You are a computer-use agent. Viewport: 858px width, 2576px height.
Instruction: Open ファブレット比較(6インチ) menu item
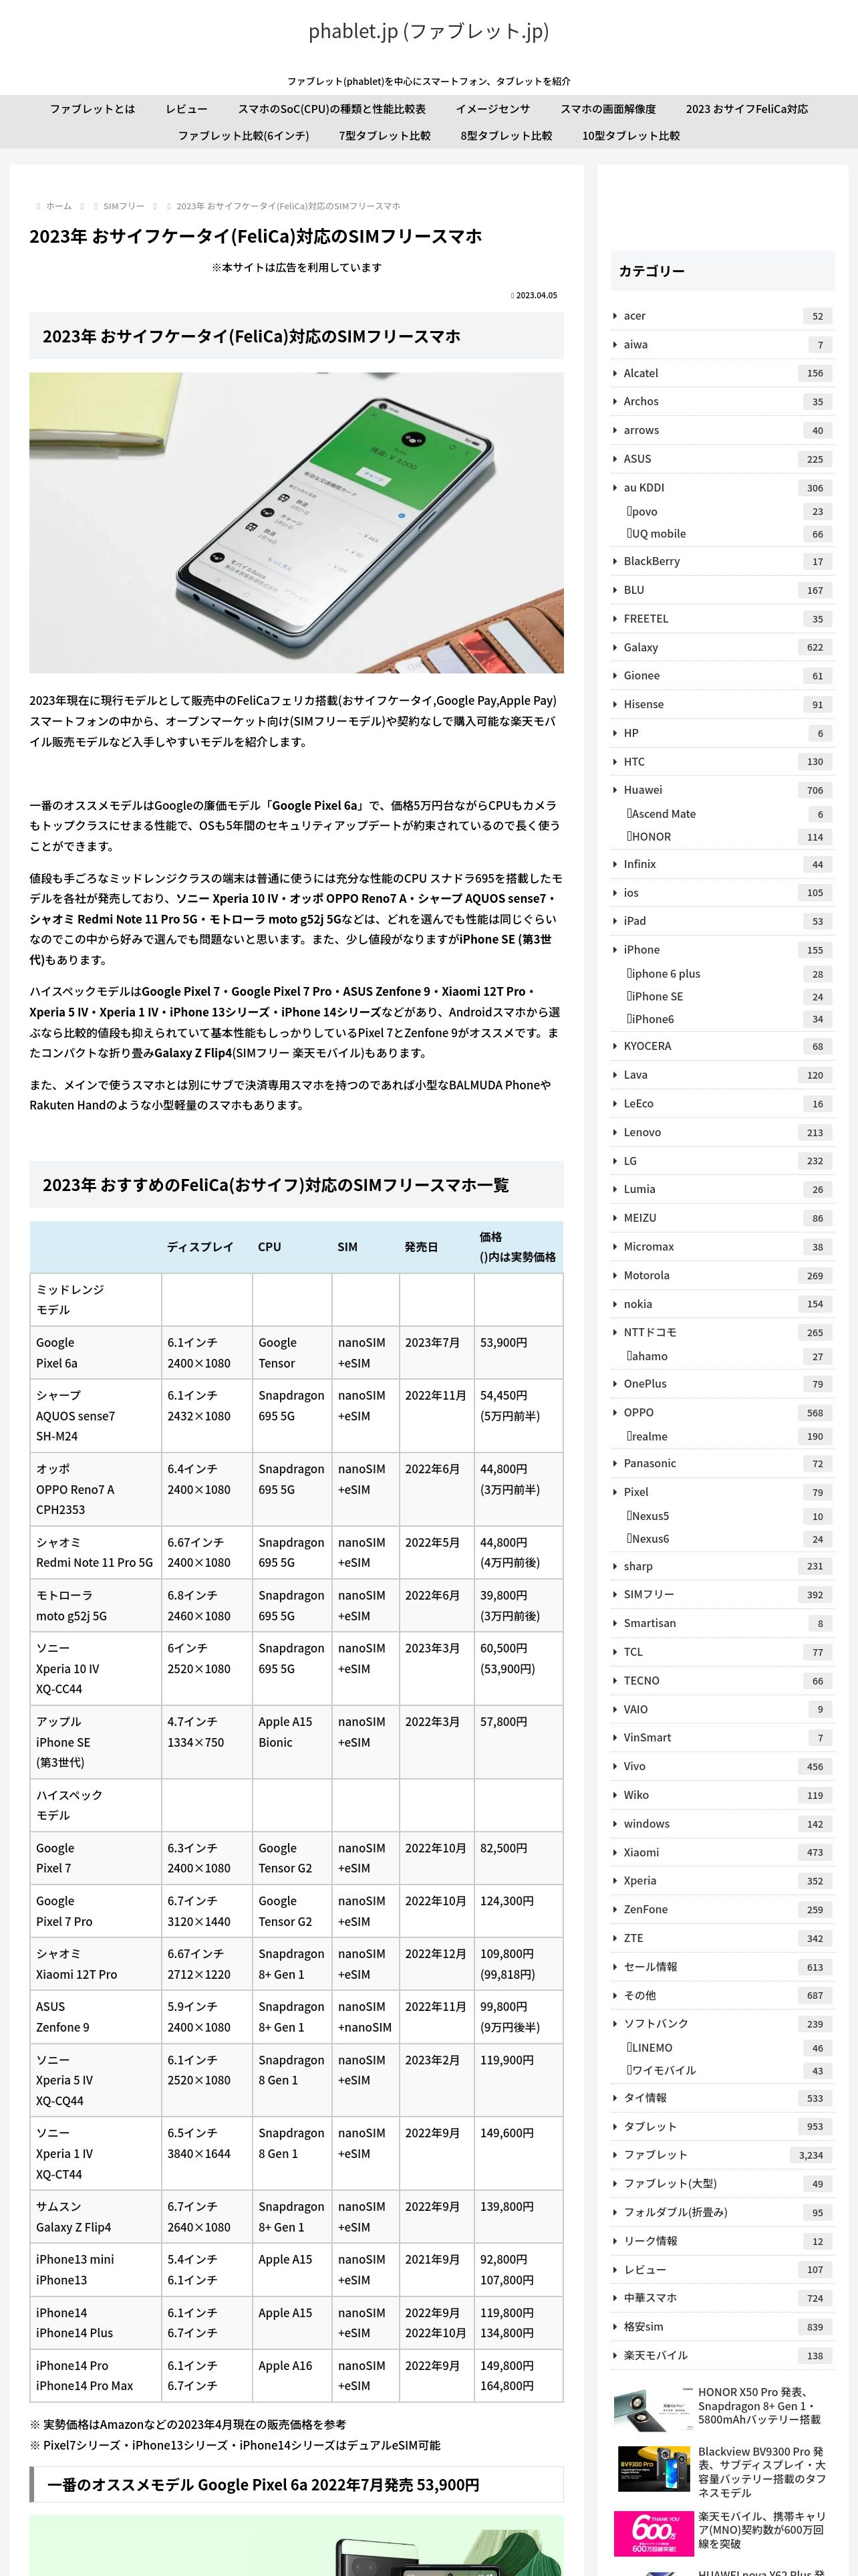click(x=244, y=136)
